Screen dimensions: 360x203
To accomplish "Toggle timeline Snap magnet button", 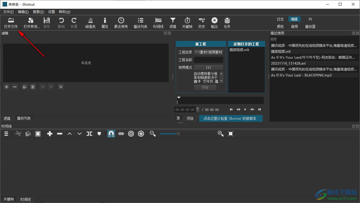I will (111, 134).
